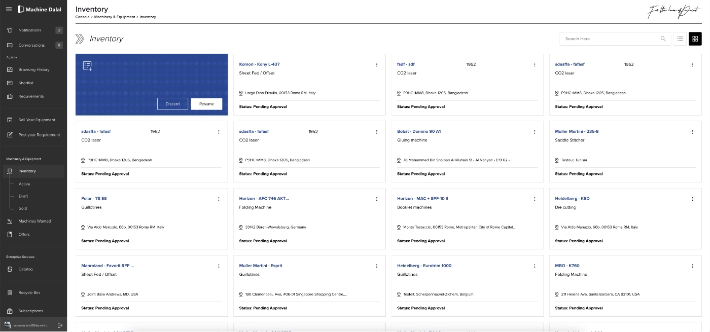Open three-dot menu on fsdf - sdf card
The width and height of the screenshot is (710, 332).
click(535, 64)
